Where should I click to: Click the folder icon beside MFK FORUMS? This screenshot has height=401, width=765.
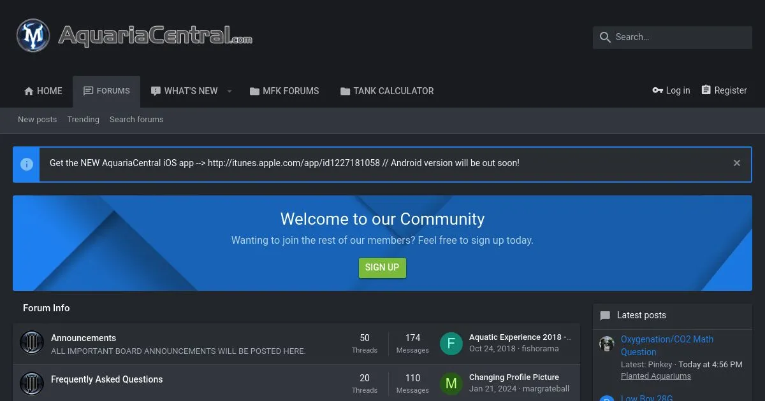254,91
